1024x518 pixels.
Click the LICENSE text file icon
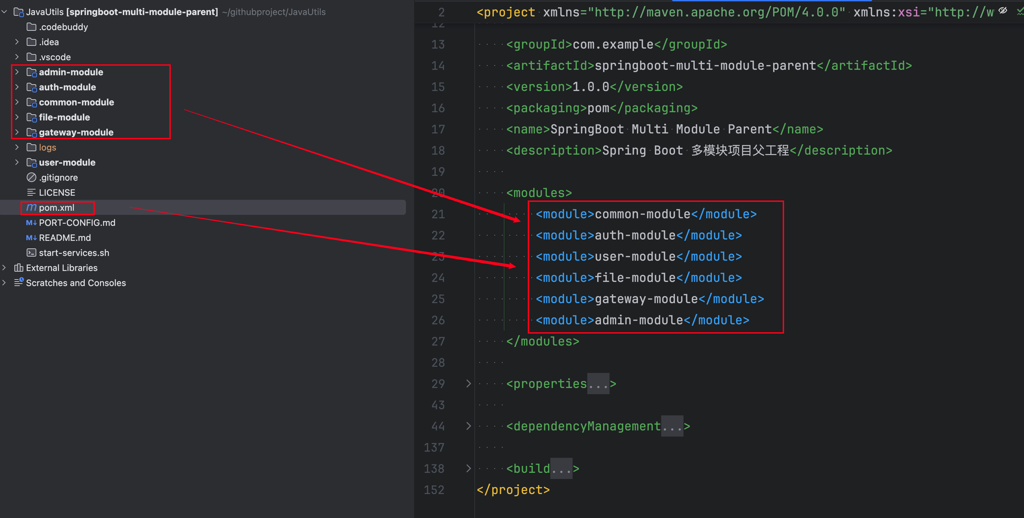click(x=31, y=193)
